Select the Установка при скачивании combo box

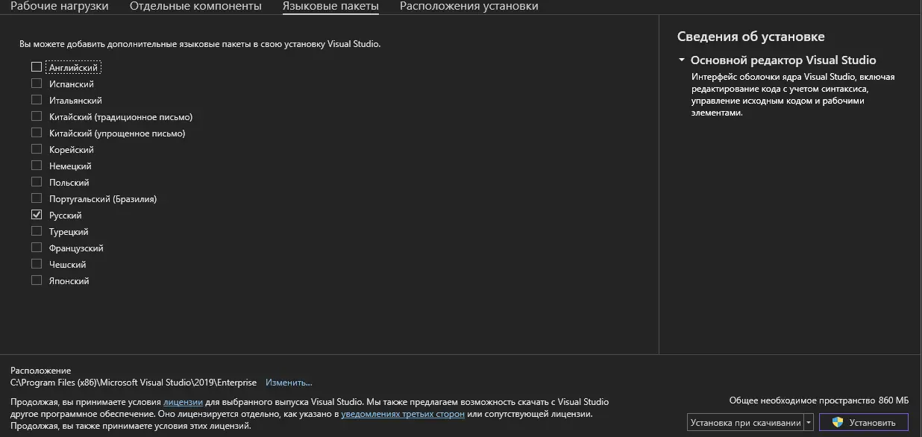coord(745,423)
